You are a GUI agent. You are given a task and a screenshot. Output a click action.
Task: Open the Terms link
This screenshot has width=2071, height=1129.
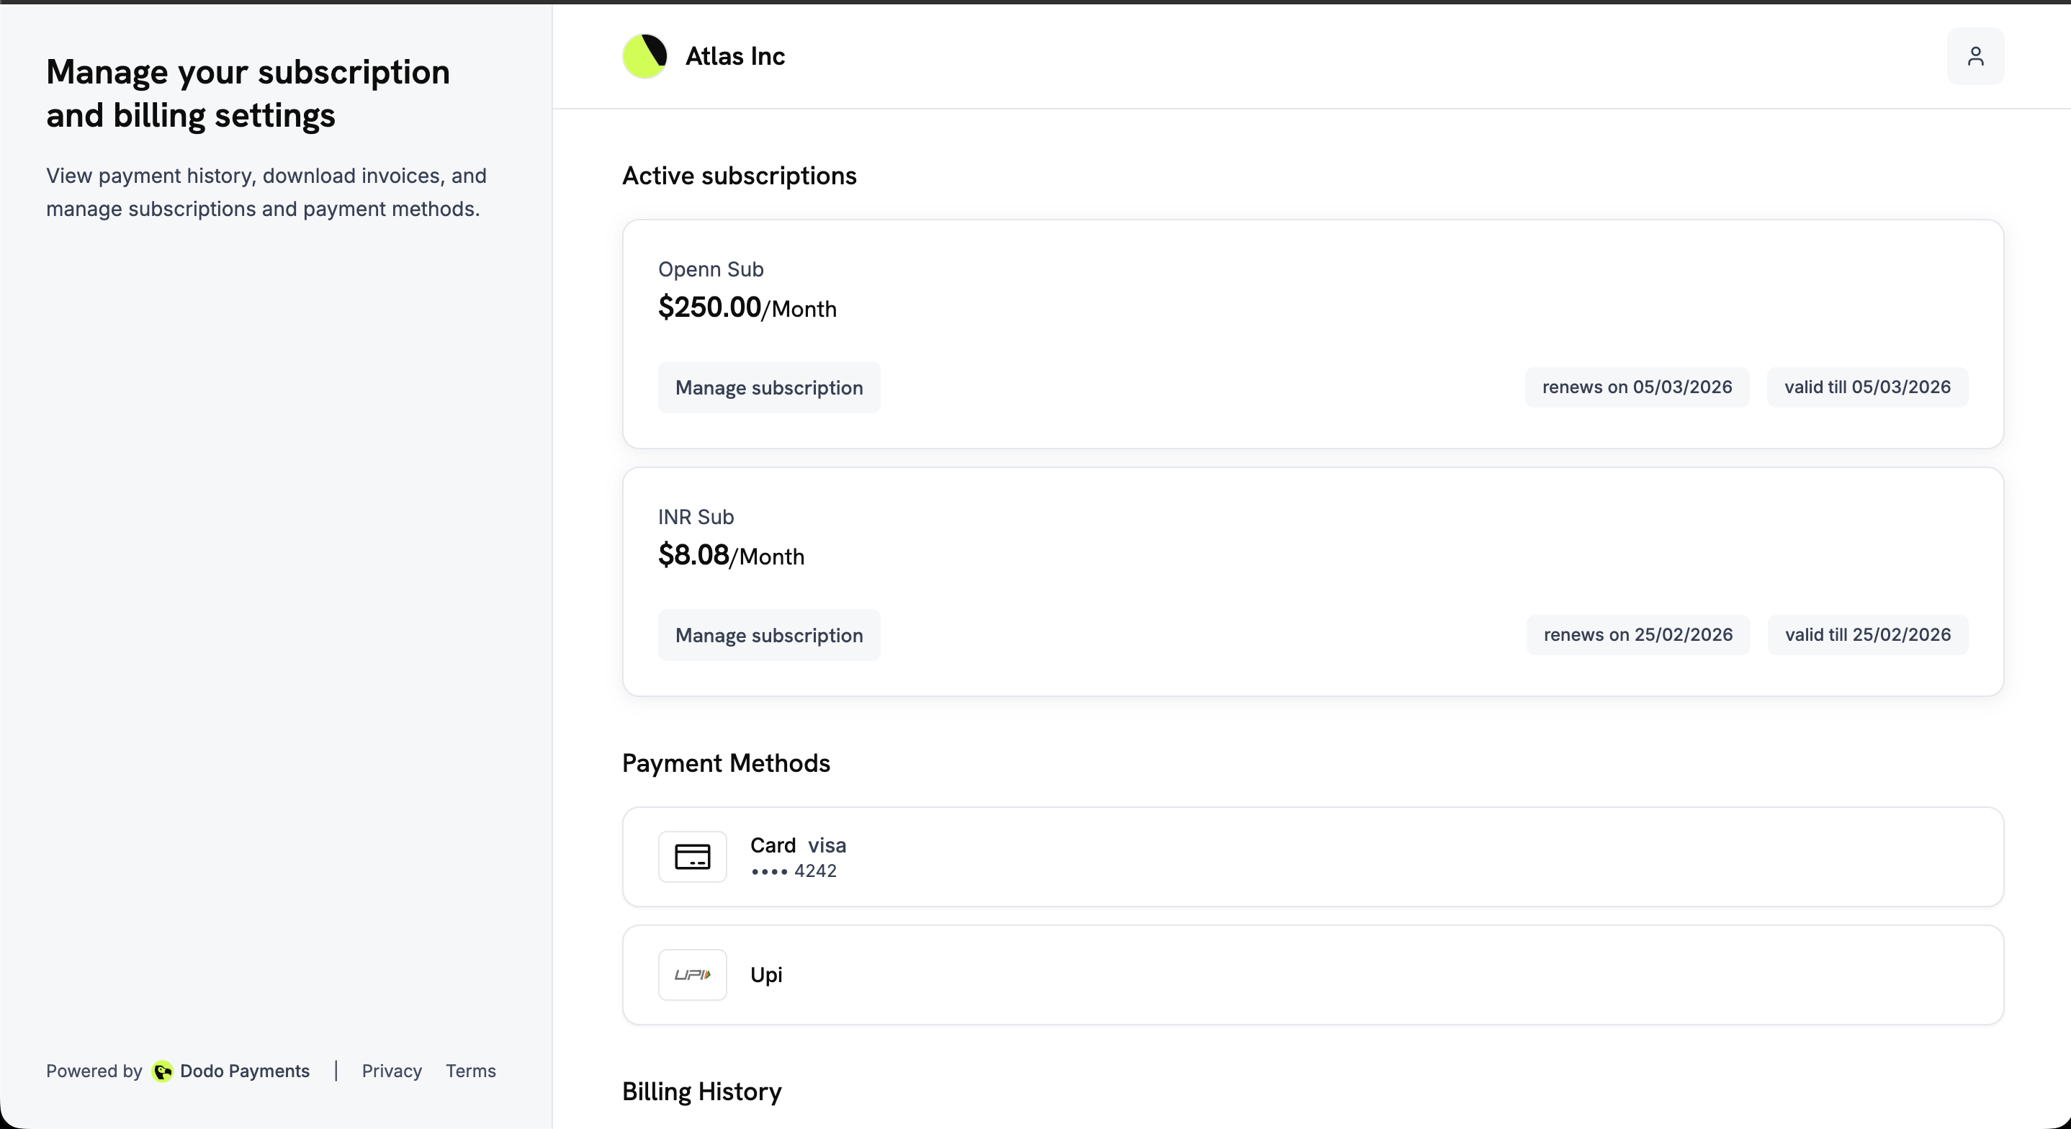pos(470,1071)
